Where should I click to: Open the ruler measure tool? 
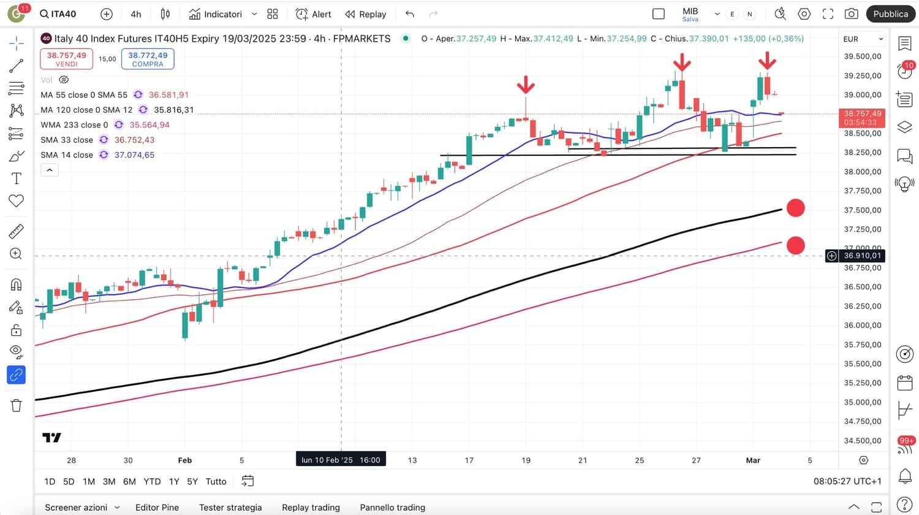point(16,231)
